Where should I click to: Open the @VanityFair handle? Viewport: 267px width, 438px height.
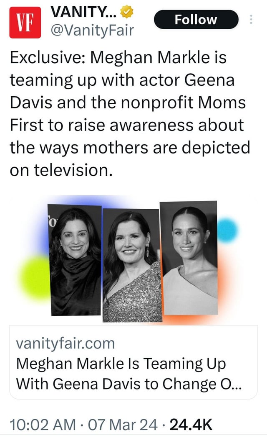[91, 30]
